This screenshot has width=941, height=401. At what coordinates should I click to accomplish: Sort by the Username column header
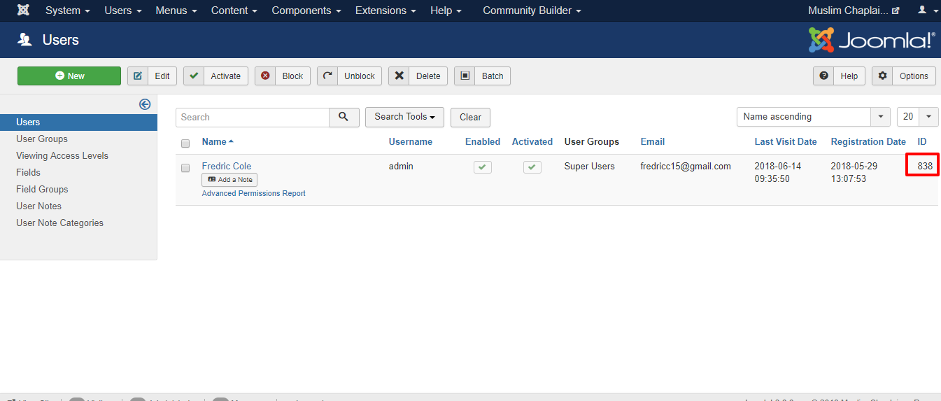(x=411, y=142)
